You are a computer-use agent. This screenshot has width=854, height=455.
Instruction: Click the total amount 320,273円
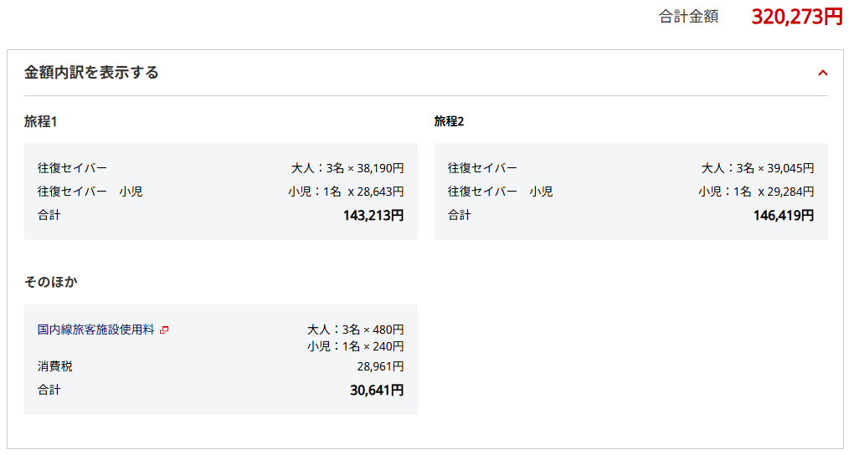(x=796, y=17)
